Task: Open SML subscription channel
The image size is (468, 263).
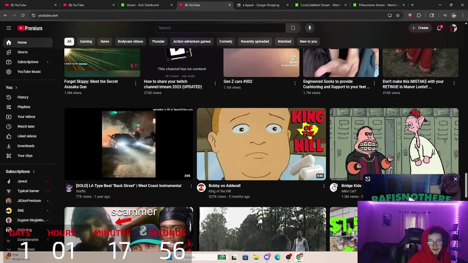Action: pyautogui.click(x=28, y=210)
